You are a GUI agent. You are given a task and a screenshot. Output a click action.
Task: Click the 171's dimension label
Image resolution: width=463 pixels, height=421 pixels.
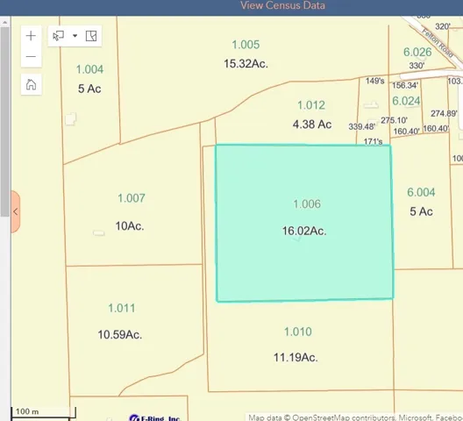(373, 141)
